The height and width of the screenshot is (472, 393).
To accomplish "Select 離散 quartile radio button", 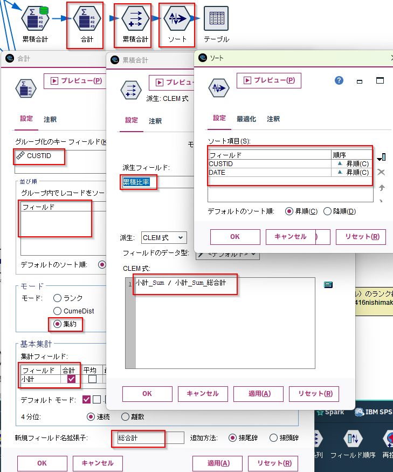I will pyautogui.click(x=125, y=416).
